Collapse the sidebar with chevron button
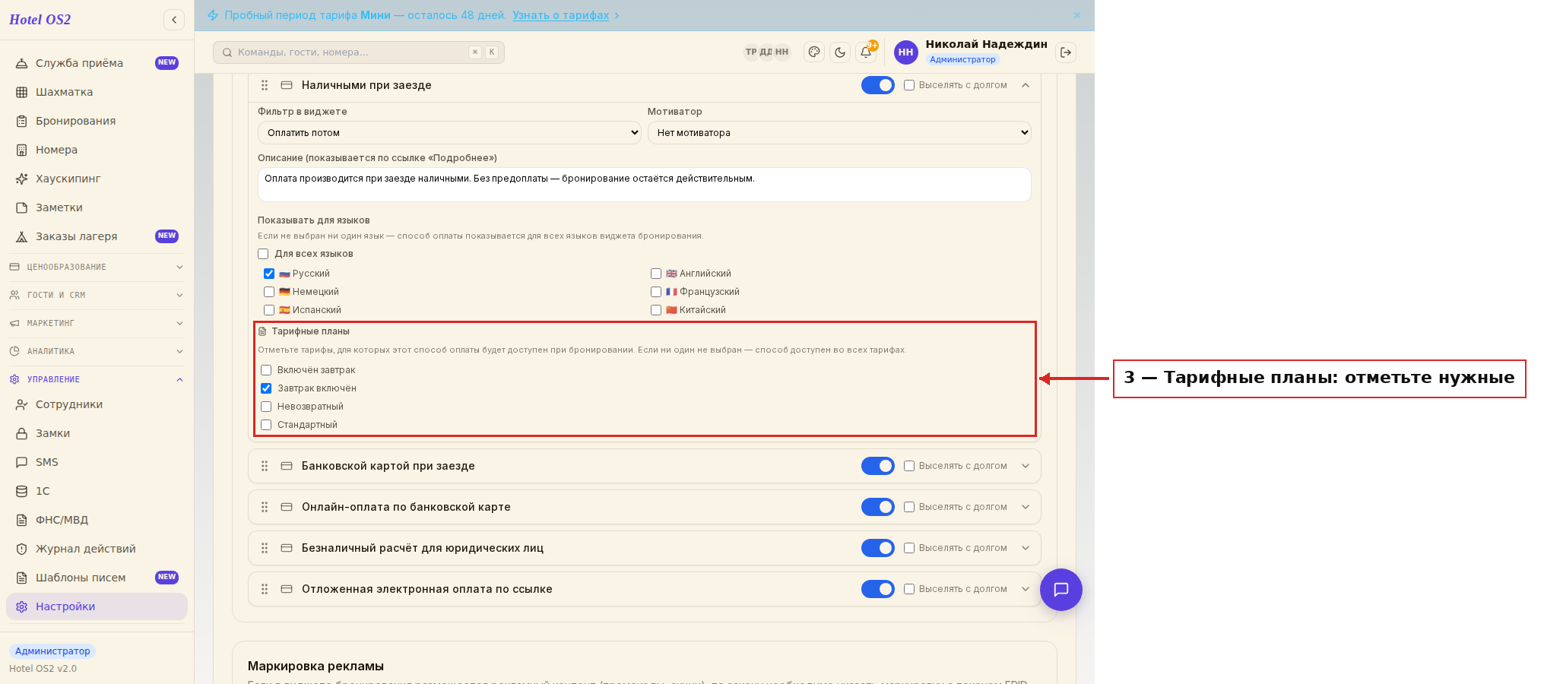The image size is (1544, 684). click(174, 20)
